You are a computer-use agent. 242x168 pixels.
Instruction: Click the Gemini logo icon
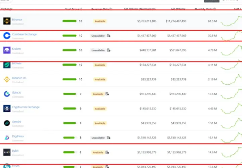7,123
